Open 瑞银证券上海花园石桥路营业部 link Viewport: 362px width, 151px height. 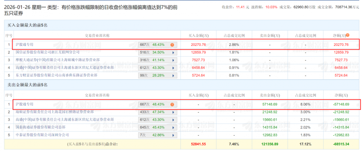click(x=54, y=112)
